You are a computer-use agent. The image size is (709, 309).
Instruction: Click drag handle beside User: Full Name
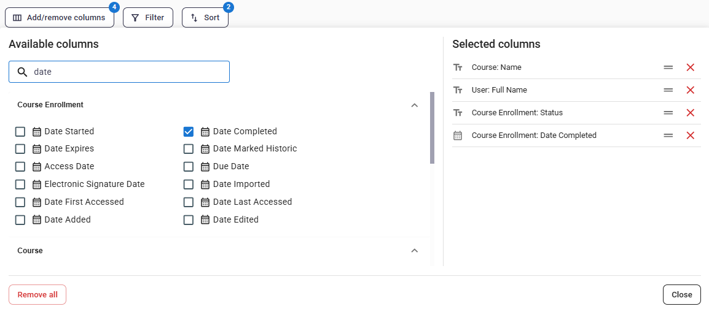point(668,90)
